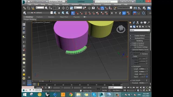Expand the Keyboard Entry rollout
Image resolution: width=173 pixels, height=97 pixels.
[x=139, y=38]
